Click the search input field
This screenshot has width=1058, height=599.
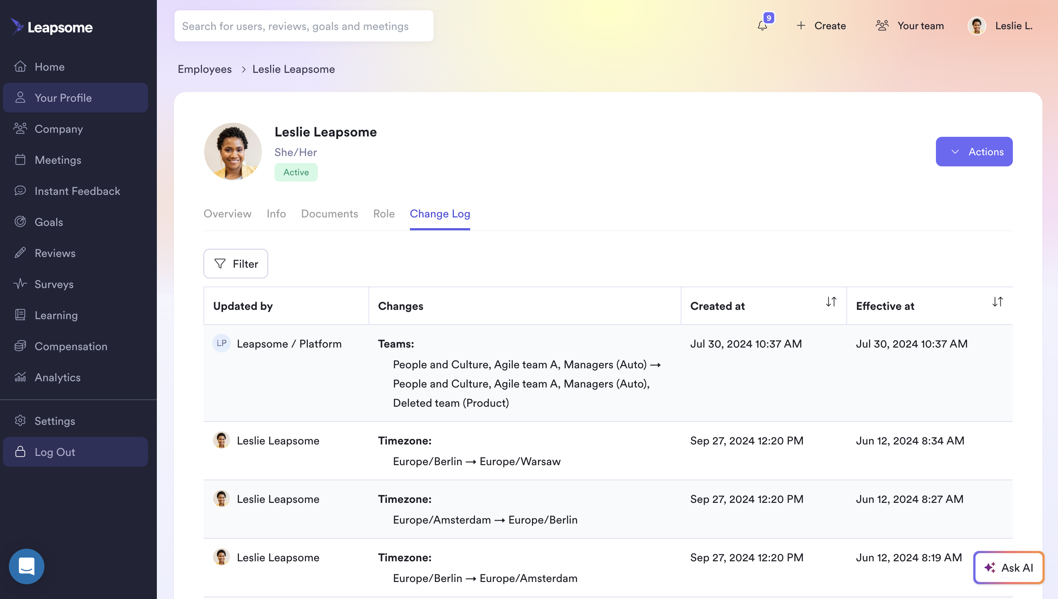coord(304,26)
